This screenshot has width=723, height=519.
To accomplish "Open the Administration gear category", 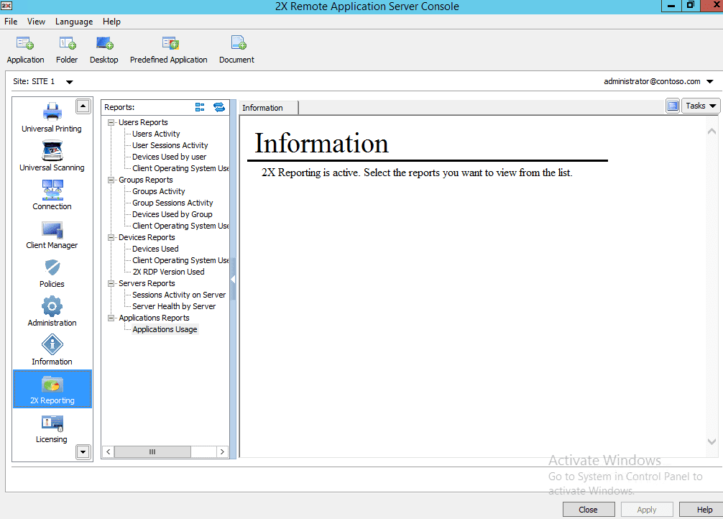I will coord(52,311).
